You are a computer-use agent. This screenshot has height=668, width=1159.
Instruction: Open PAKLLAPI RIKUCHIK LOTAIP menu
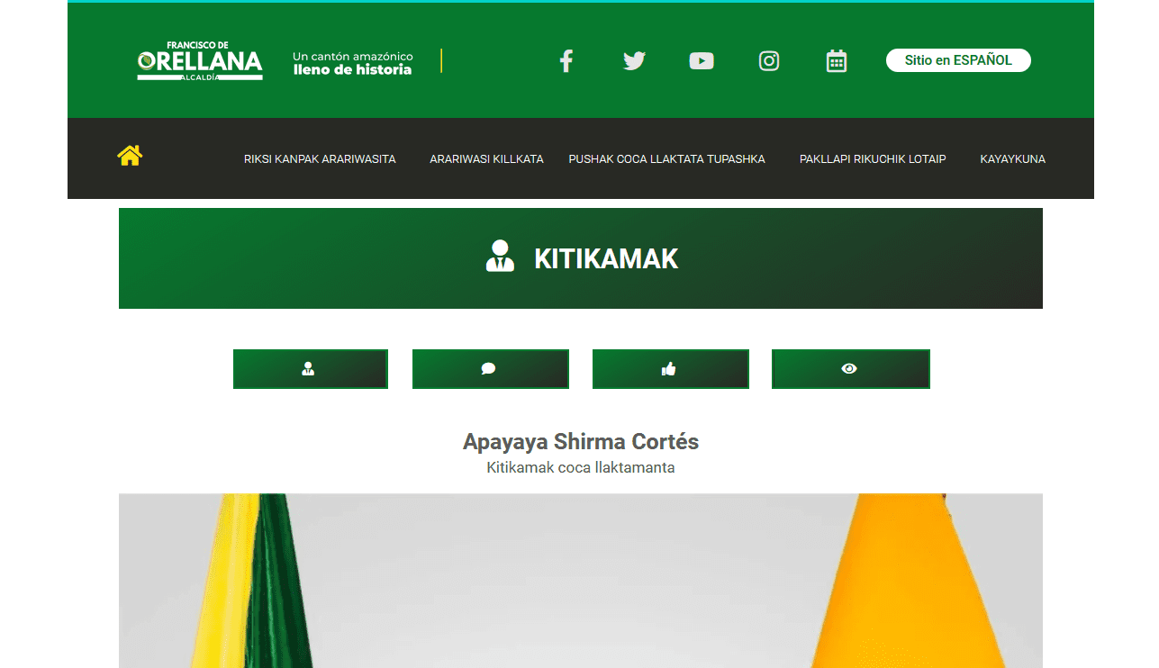click(873, 159)
